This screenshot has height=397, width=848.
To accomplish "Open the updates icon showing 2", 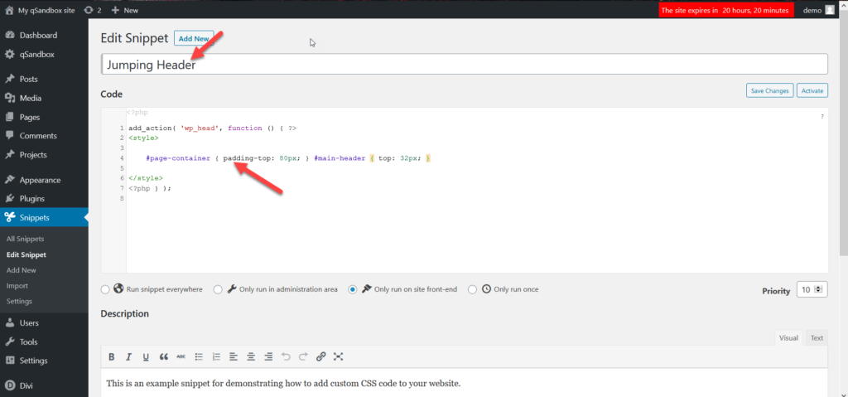I will click(89, 10).
